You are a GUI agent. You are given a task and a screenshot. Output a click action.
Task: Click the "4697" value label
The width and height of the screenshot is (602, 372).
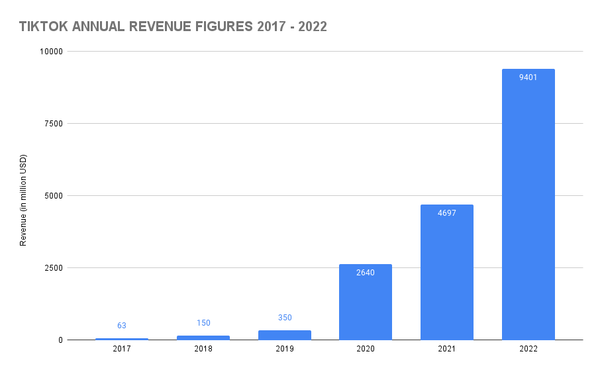tap(447, 213)
